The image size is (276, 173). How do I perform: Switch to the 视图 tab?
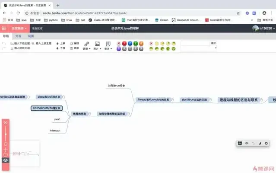coord(30,36)
